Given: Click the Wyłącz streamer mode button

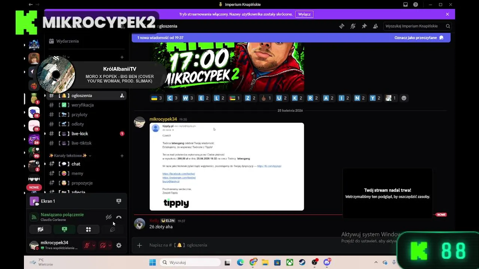Looking at the screenshot, I should pyautogui.click(x=304, y=14).
